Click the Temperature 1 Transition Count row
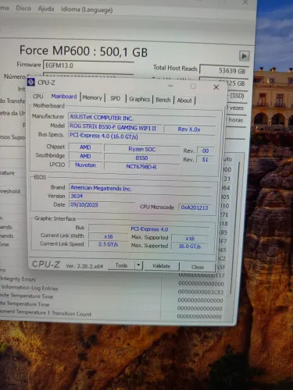The height and width of the screenshot is (390, 293). point(46,313)
